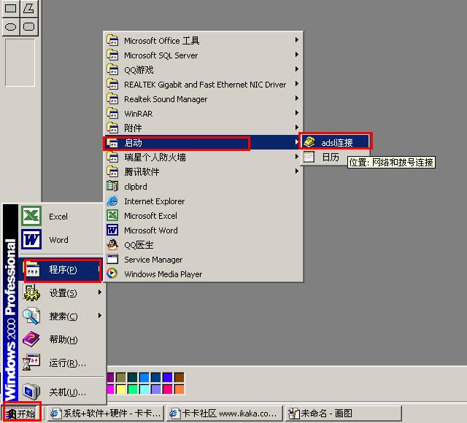The image size is (467, 423).
Task: Click the 开始 Start button
Action: [x=21, y=414]
